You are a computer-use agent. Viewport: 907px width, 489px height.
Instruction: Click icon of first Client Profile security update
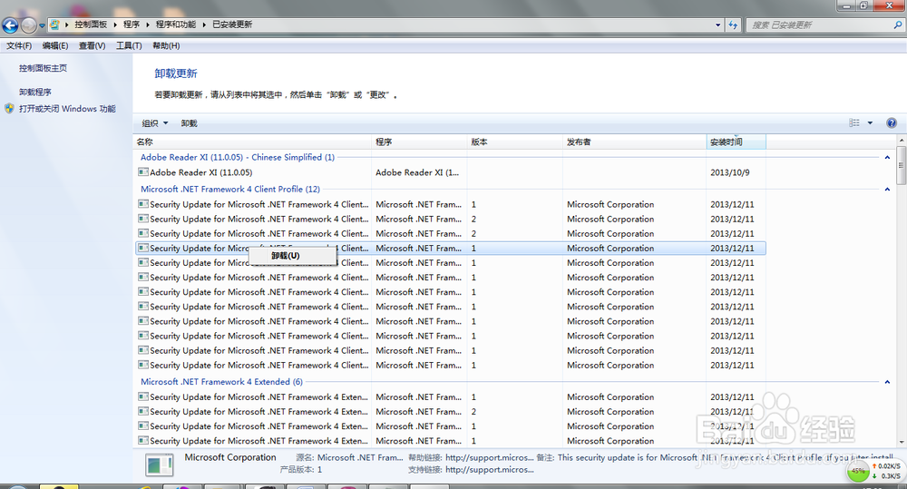143,204
